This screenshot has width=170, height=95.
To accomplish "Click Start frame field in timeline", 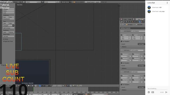I will click(x=35, y=94).
